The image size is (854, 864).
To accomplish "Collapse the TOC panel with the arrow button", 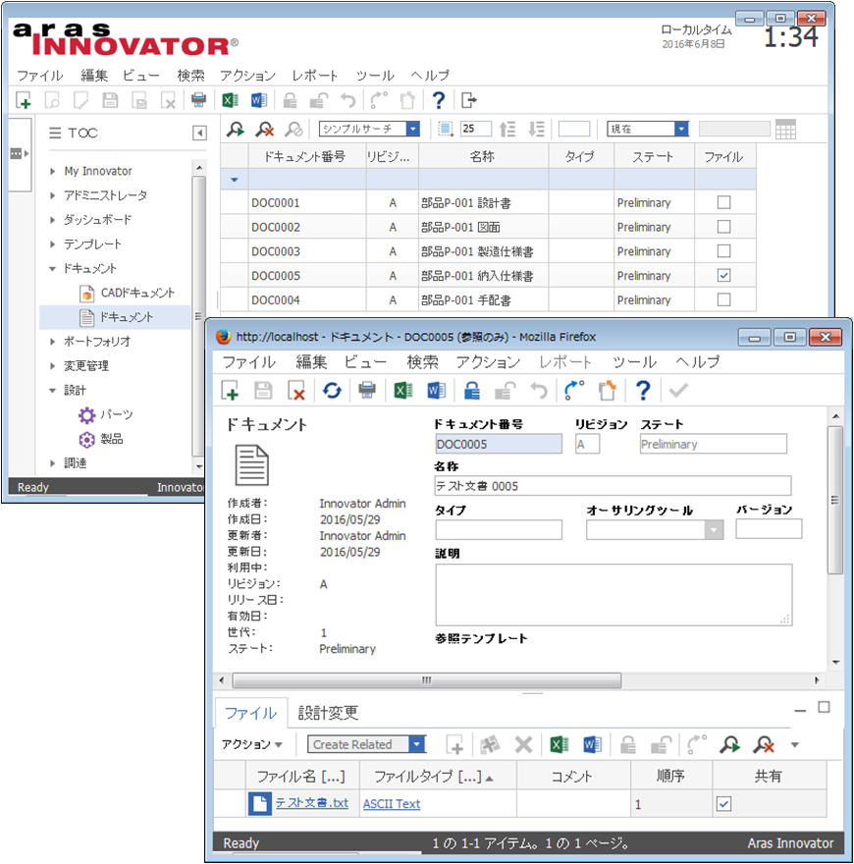I will pos(199,133).
